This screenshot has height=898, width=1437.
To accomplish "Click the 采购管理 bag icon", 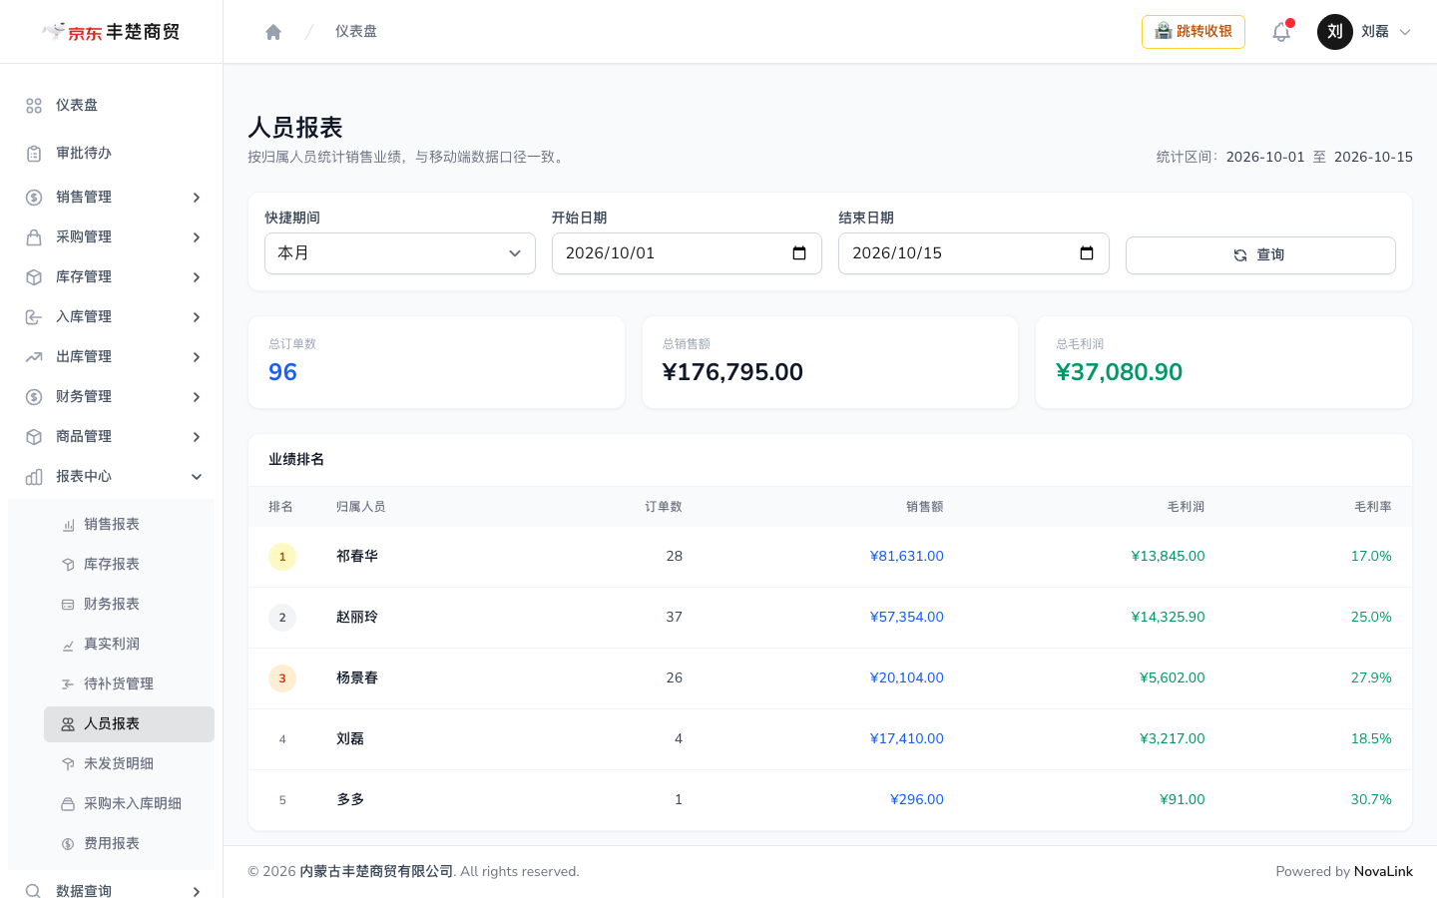I will point(34,237).
